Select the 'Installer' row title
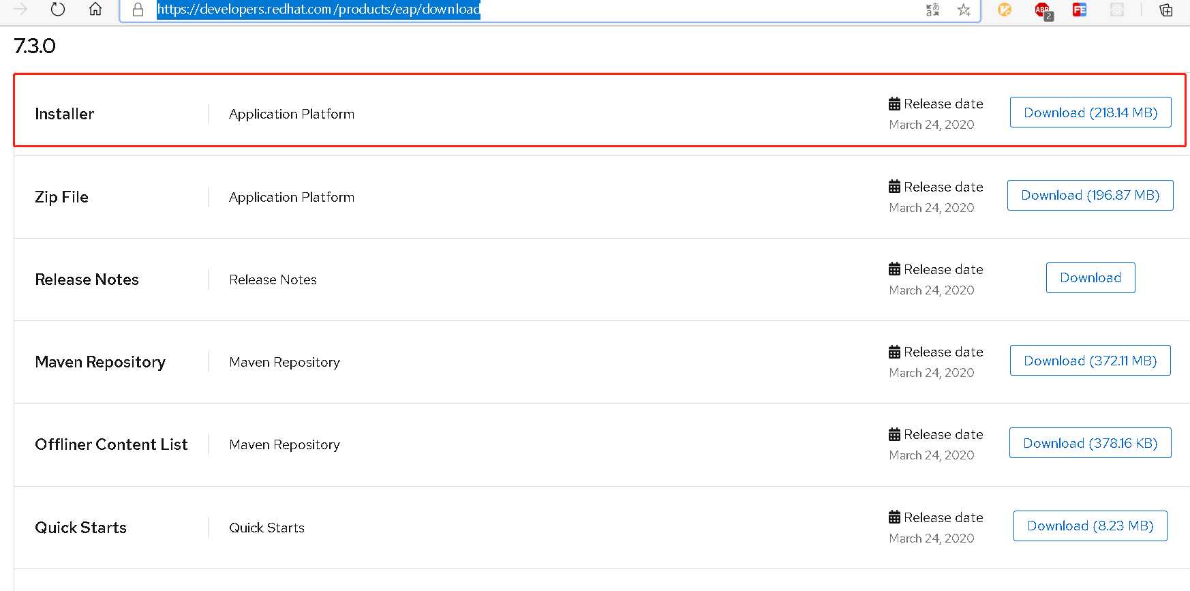The width and height of the screenshot is (1190, 591). click(65, 114)
